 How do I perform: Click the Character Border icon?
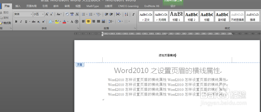click(77, 14)
